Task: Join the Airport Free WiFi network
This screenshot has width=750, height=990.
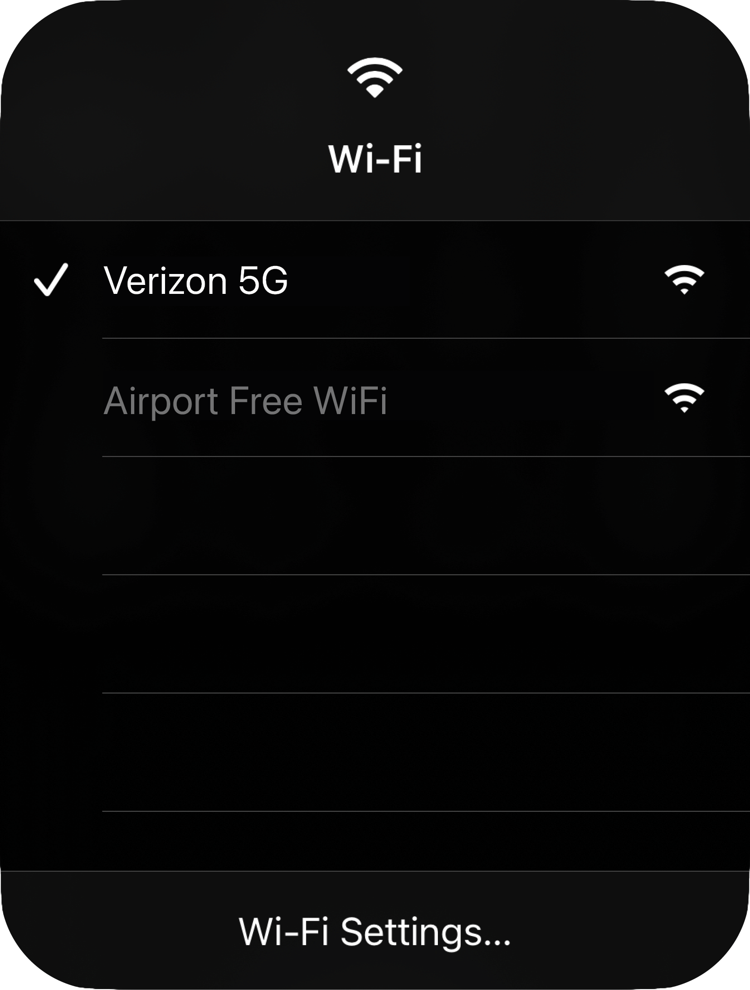Action: 245,400
